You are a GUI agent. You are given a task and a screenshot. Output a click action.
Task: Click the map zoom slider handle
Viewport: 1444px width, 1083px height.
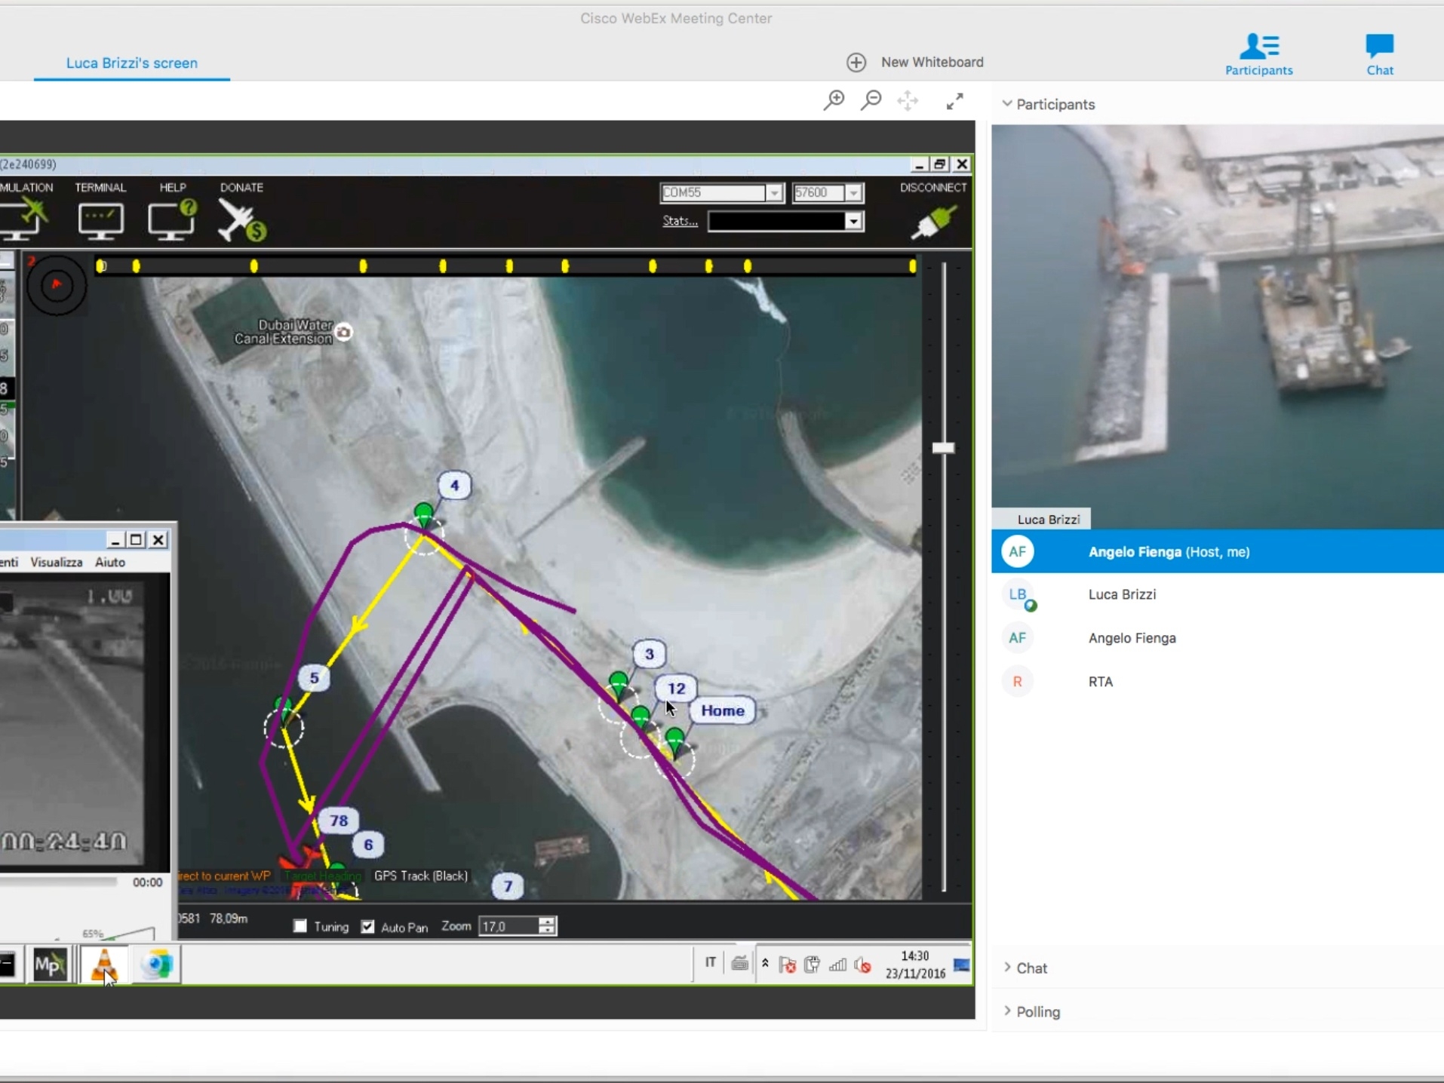tap(943, 448)
